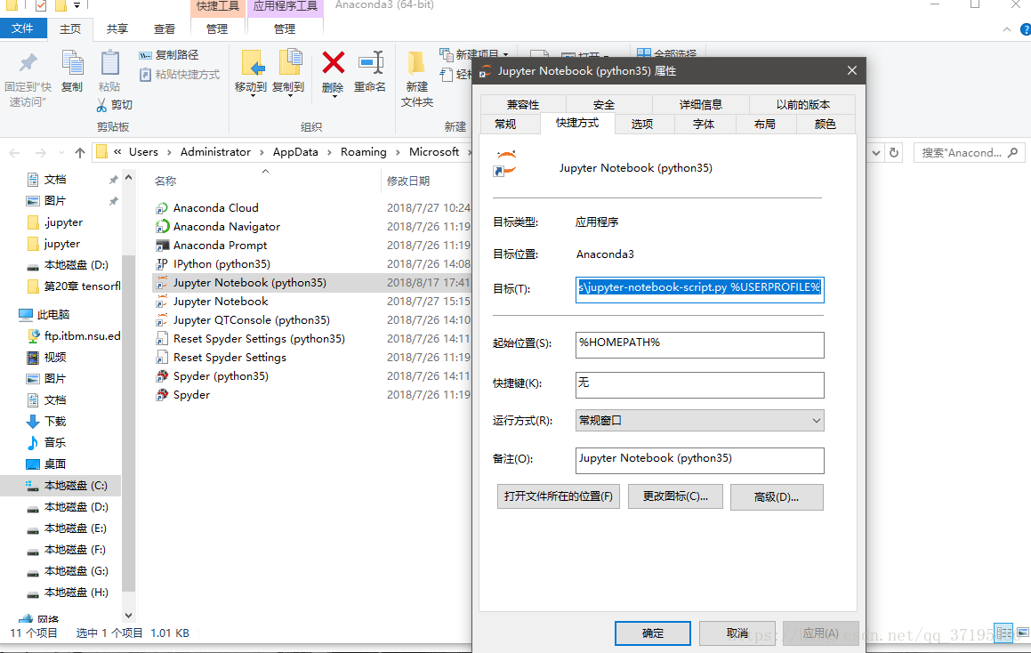Click the Target path input field
The image size is (1031, 653).
pyautogui.click(x=699, y=289)
